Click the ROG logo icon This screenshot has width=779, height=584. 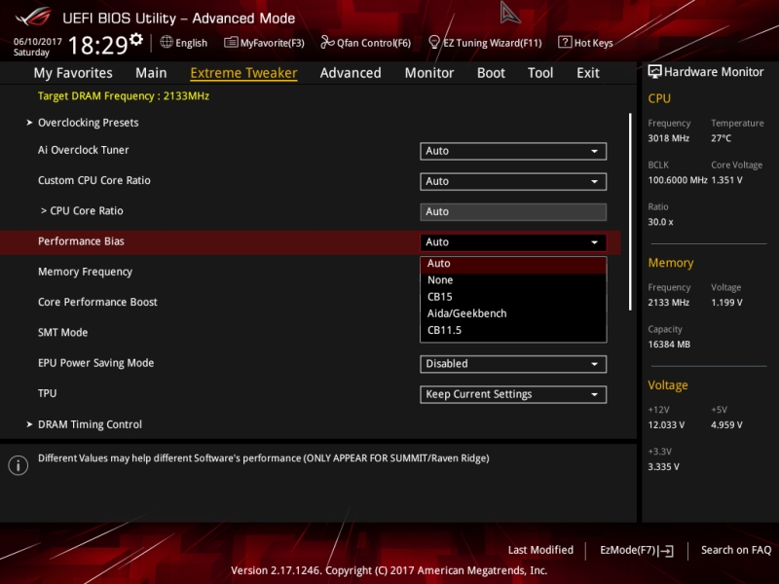coord(33,18)
